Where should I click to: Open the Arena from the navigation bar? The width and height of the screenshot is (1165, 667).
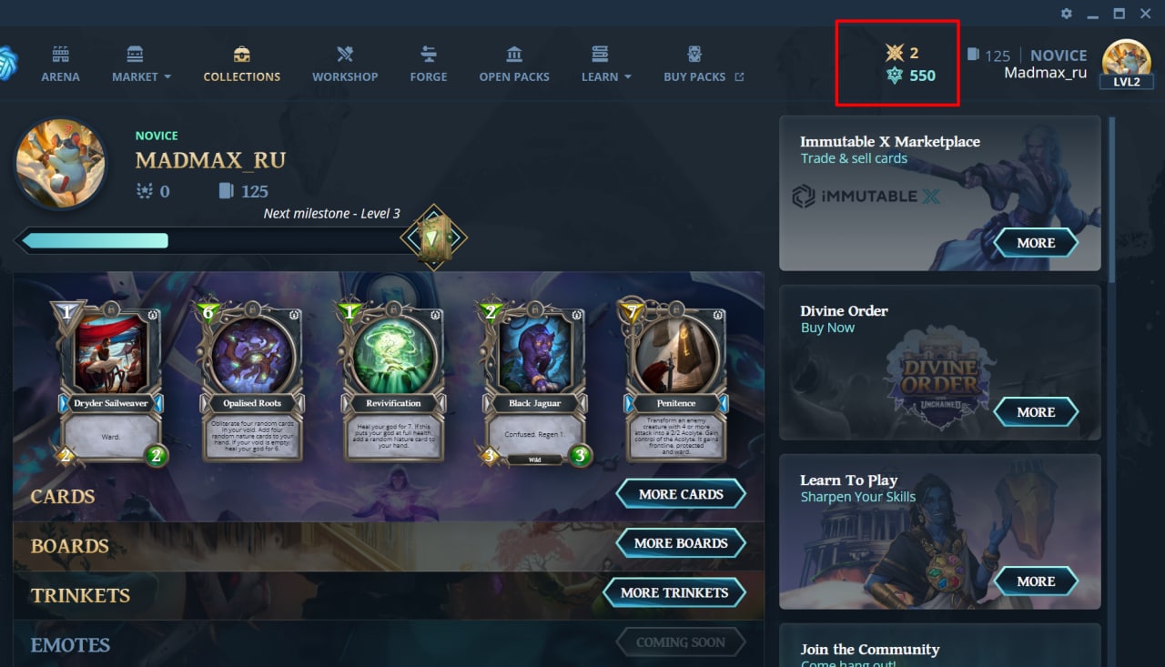(60, 64)
